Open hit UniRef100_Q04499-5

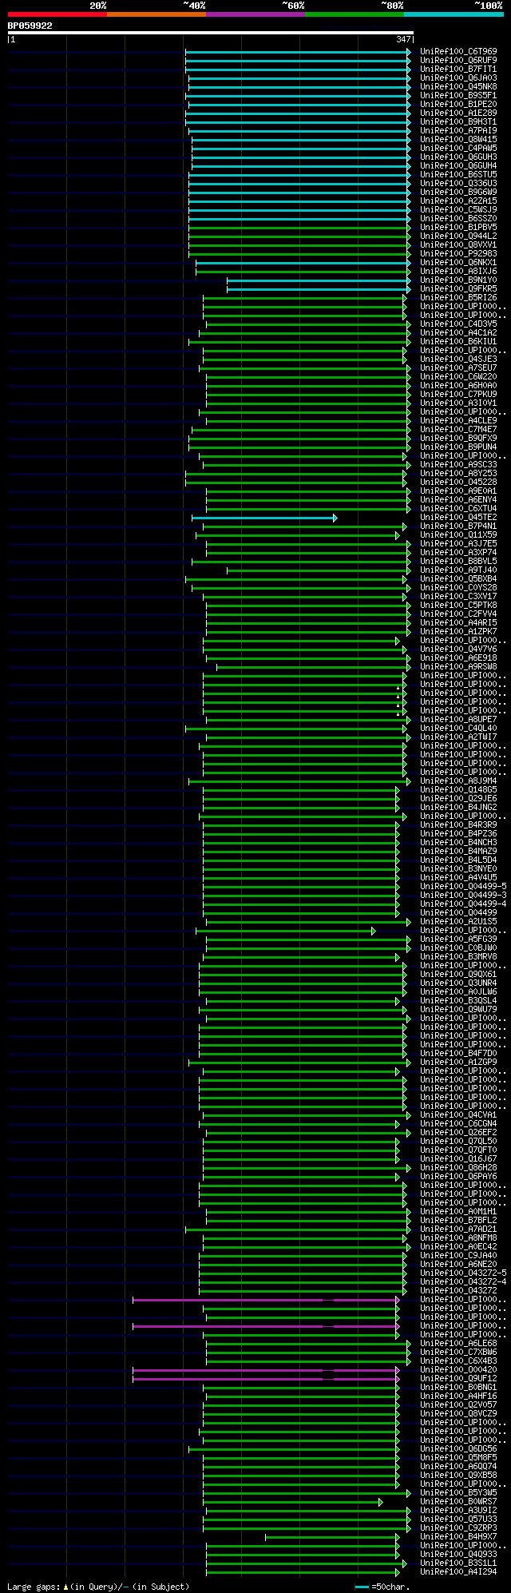(x=463, y=886)
